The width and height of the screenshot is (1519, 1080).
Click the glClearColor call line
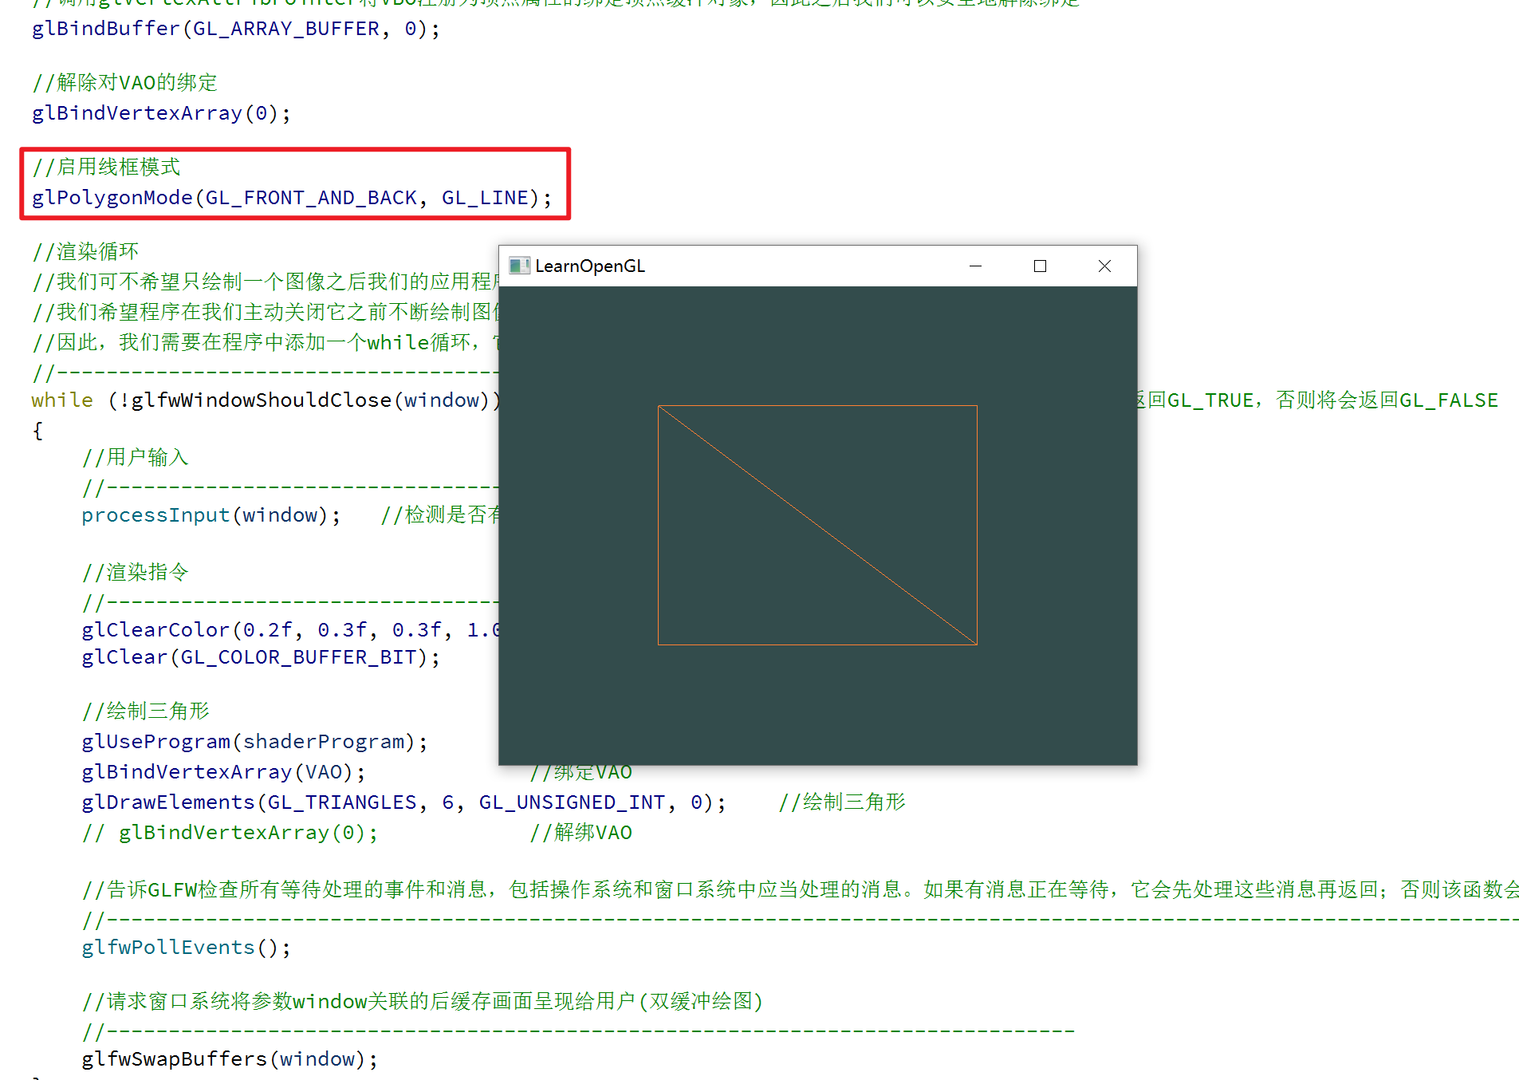tap(289, 630)
